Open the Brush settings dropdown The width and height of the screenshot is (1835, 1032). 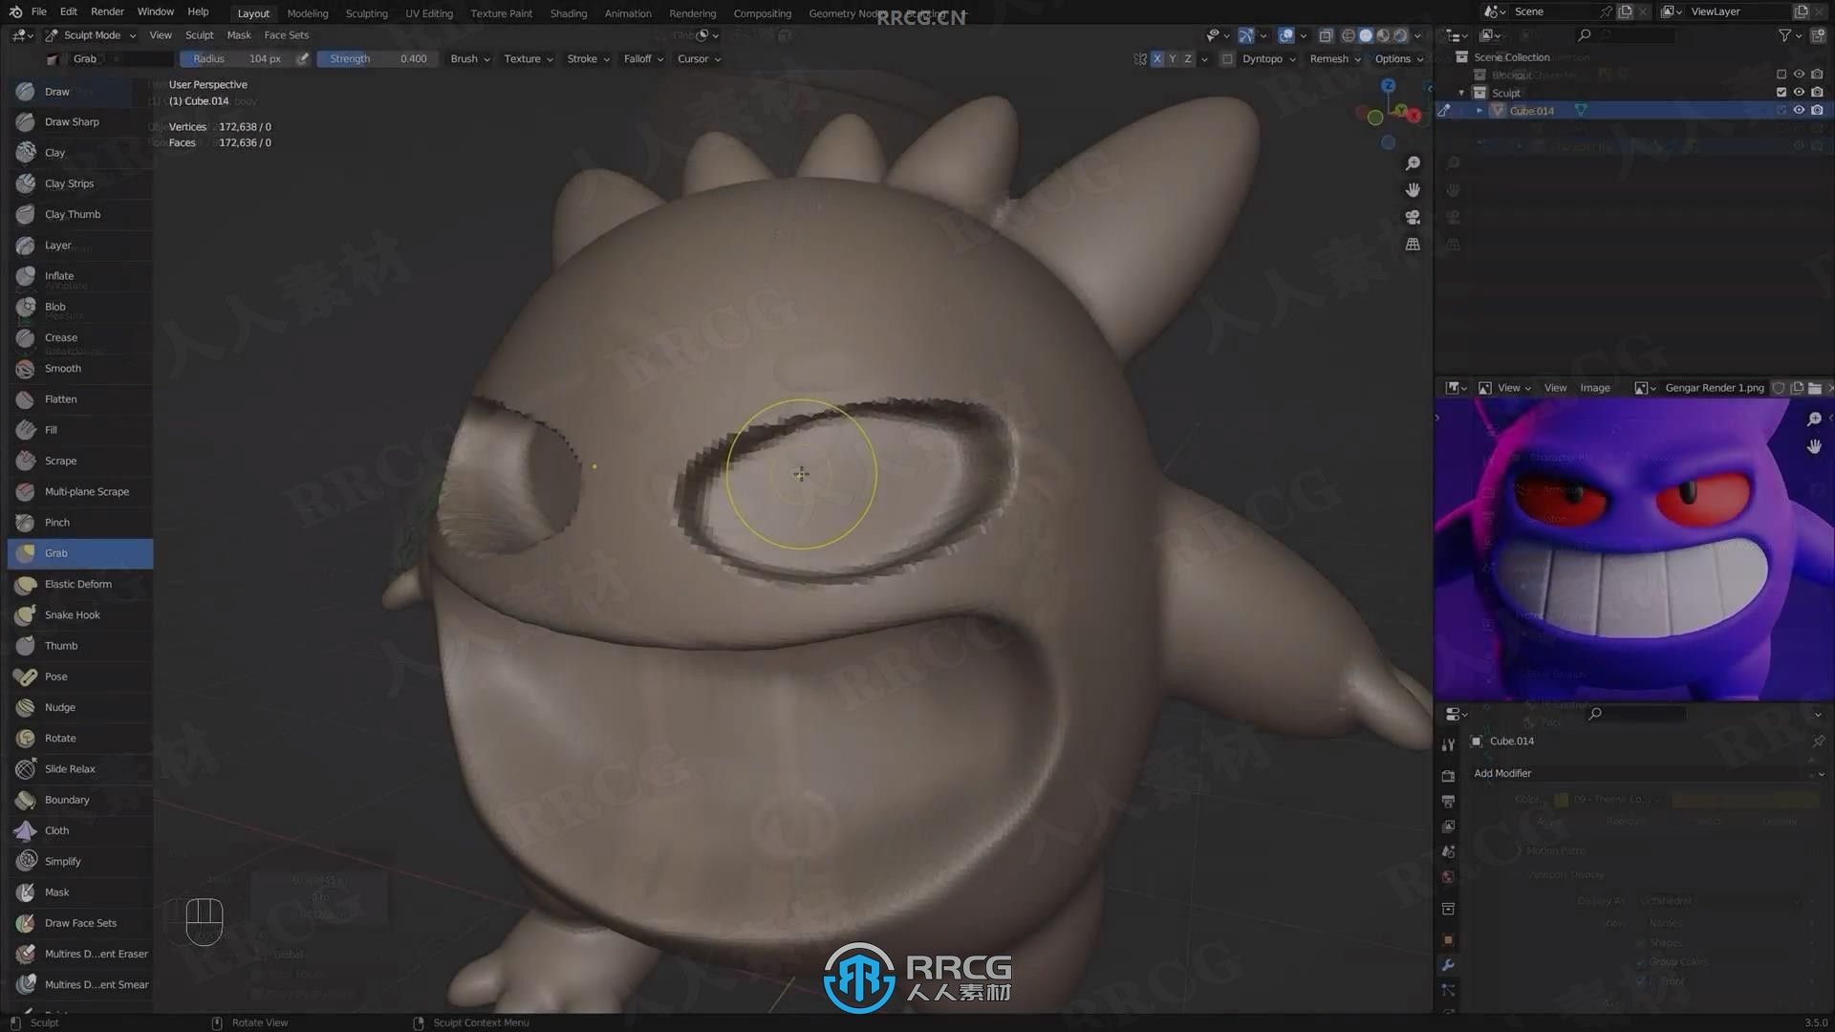tap(470, 59)
